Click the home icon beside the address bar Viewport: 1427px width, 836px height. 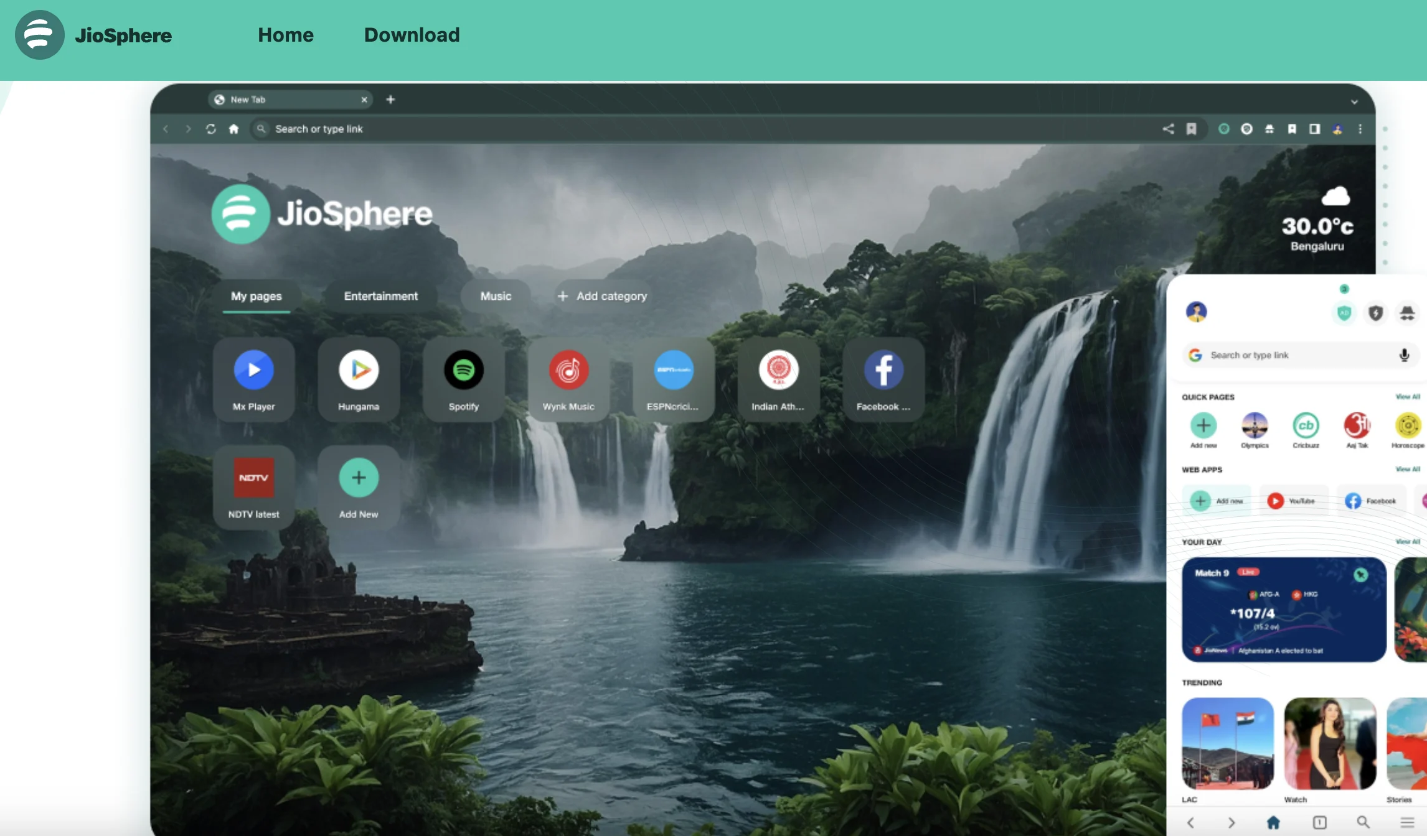coord(233,129)
